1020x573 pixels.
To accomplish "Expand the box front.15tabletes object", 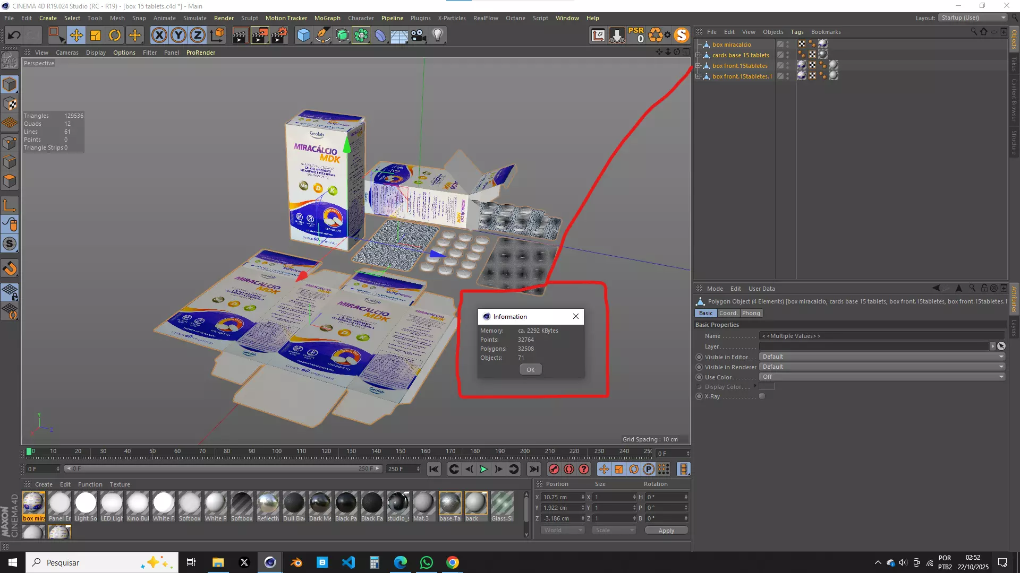I will [x=698, y=66].
